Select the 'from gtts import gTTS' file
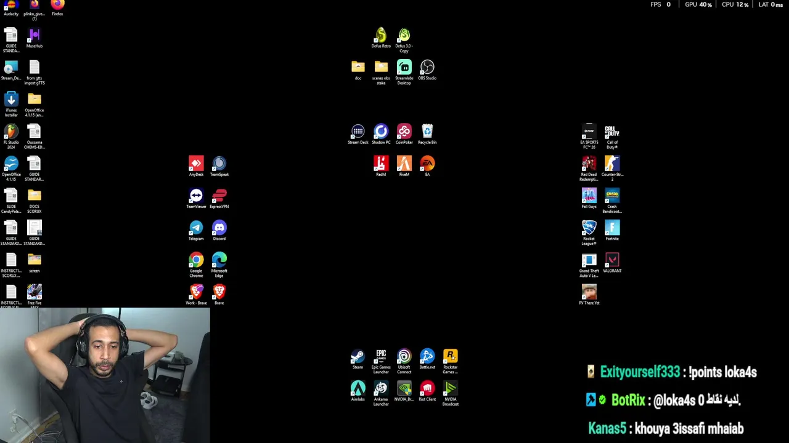This screenshot has width=789, height=443. coord(35,73)
